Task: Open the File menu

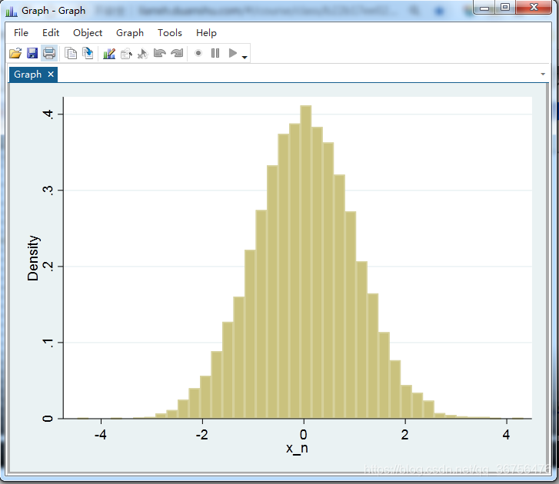Action: coord(21,33)
